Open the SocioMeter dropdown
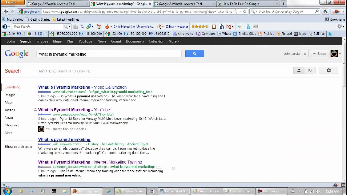 (184, 34)
